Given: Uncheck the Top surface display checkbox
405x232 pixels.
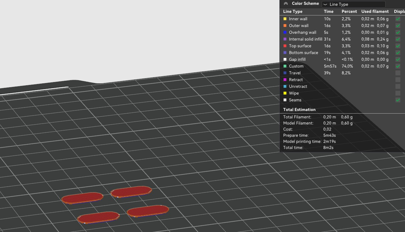Looking at the screenshot, I should [398, 46].
